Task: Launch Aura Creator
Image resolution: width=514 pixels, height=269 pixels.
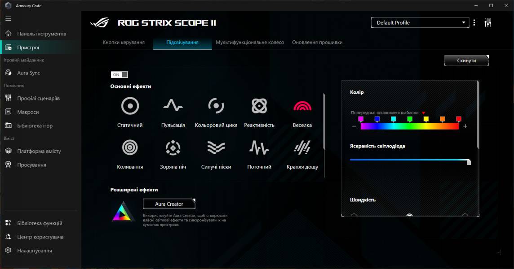Action: click(168, 204)
